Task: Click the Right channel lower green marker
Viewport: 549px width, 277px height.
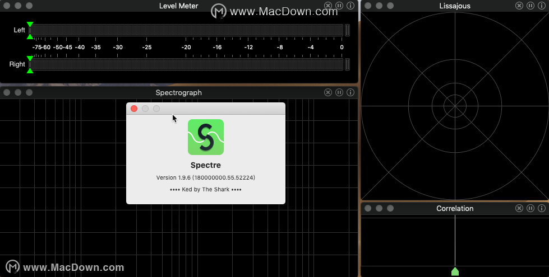Action: pos(30,71)
